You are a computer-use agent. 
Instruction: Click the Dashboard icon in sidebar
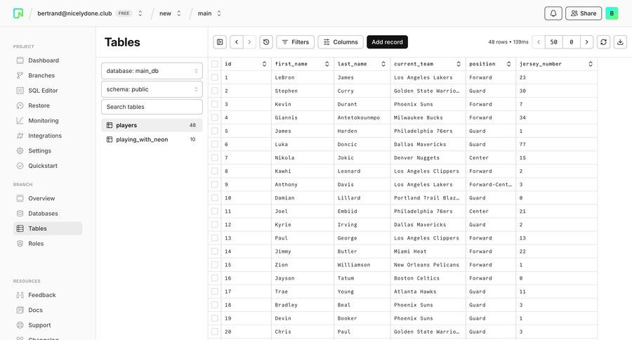click(x=20, y=60)
